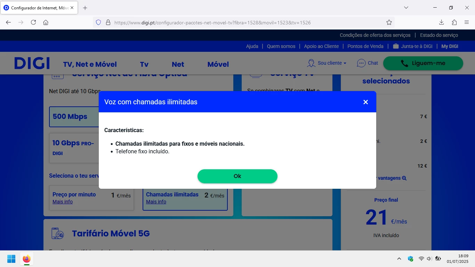Open Mais info under Chamadas ilimitadas
Screen dimensions: 475x267
point(156,202)
